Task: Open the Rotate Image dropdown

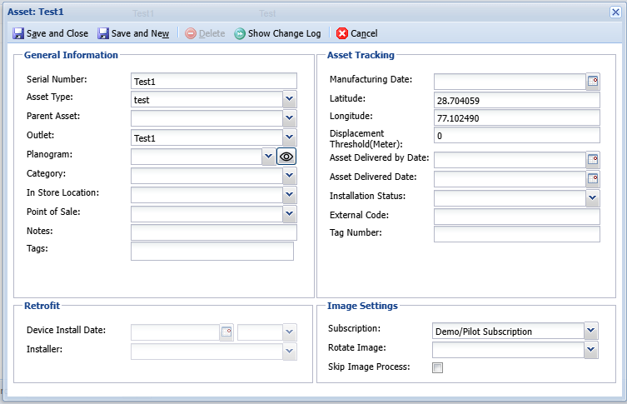Action: point(591,349)
